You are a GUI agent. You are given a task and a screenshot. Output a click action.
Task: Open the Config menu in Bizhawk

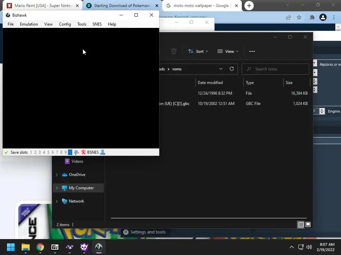[x=65, y=24]
